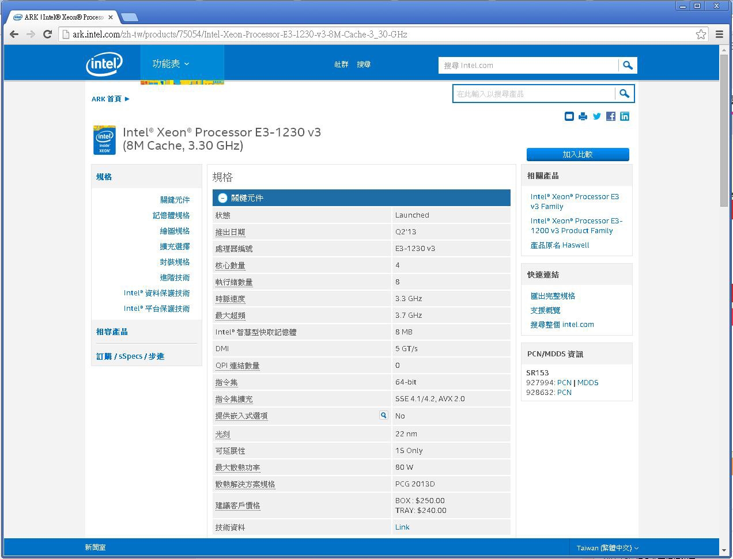Open Intel 平台保護技術 sidebar link
Image resolution: width=733 pixels, height=559 pixels.
(x=157, y=309)
